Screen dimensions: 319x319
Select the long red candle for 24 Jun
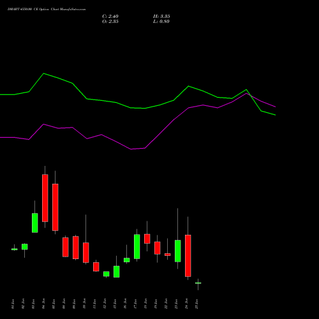(x=188, y=256)
